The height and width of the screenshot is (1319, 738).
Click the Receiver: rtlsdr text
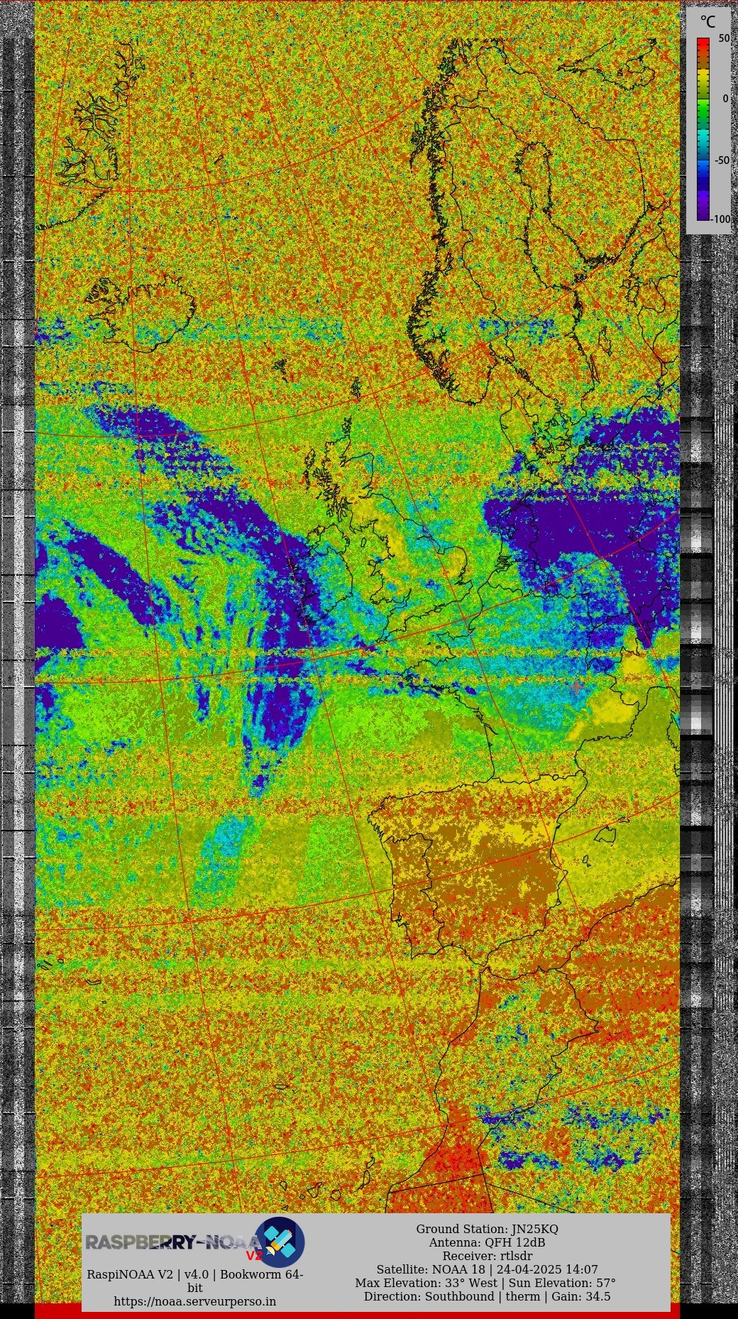pyautogui.click(x=487, y=1256)
